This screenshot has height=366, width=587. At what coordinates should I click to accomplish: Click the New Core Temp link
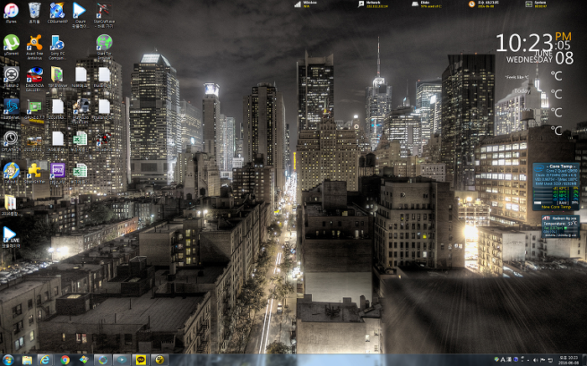[556, 207]
